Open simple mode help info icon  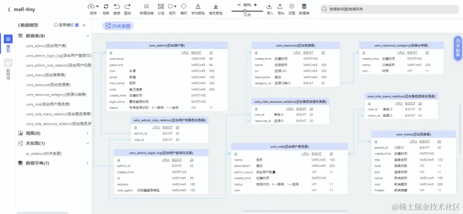(55, 25)
